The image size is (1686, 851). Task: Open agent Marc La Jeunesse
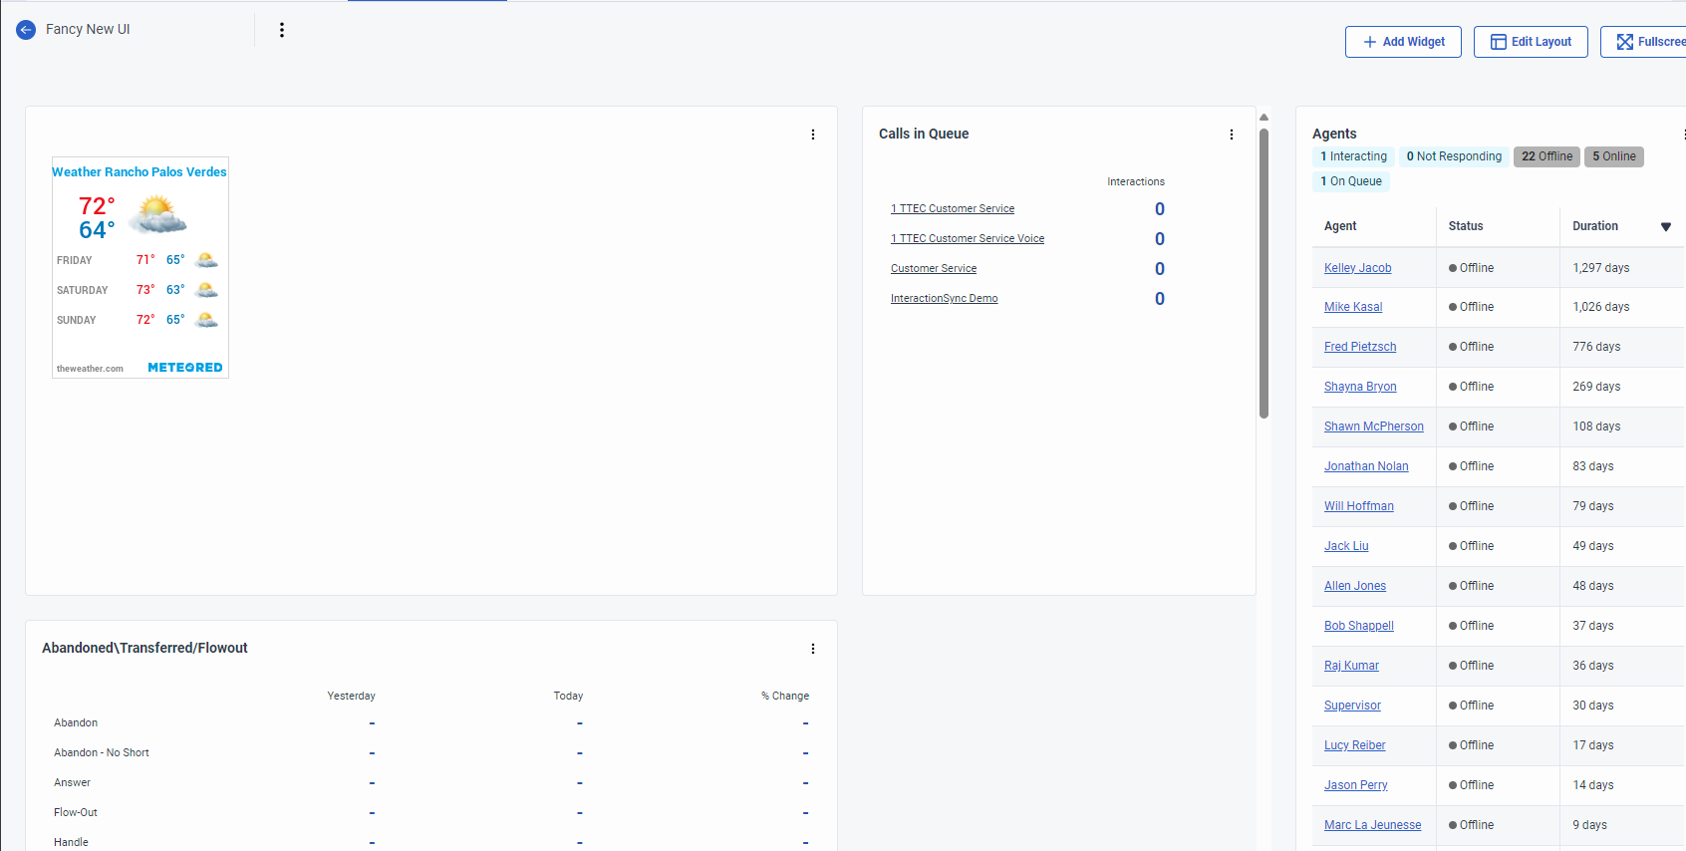click(x=1373, y=825)
